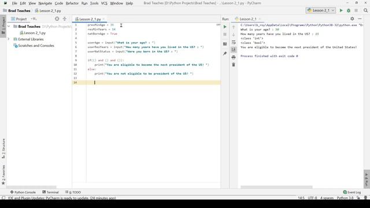This screenshot has height=208, width=370.
Task: Click the restore layout icon in Run panel
Action: click(225, 44)
